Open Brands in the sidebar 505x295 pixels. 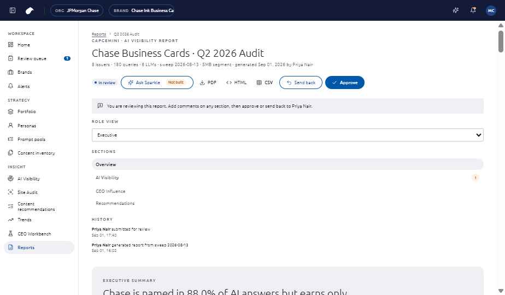point(39,72)
